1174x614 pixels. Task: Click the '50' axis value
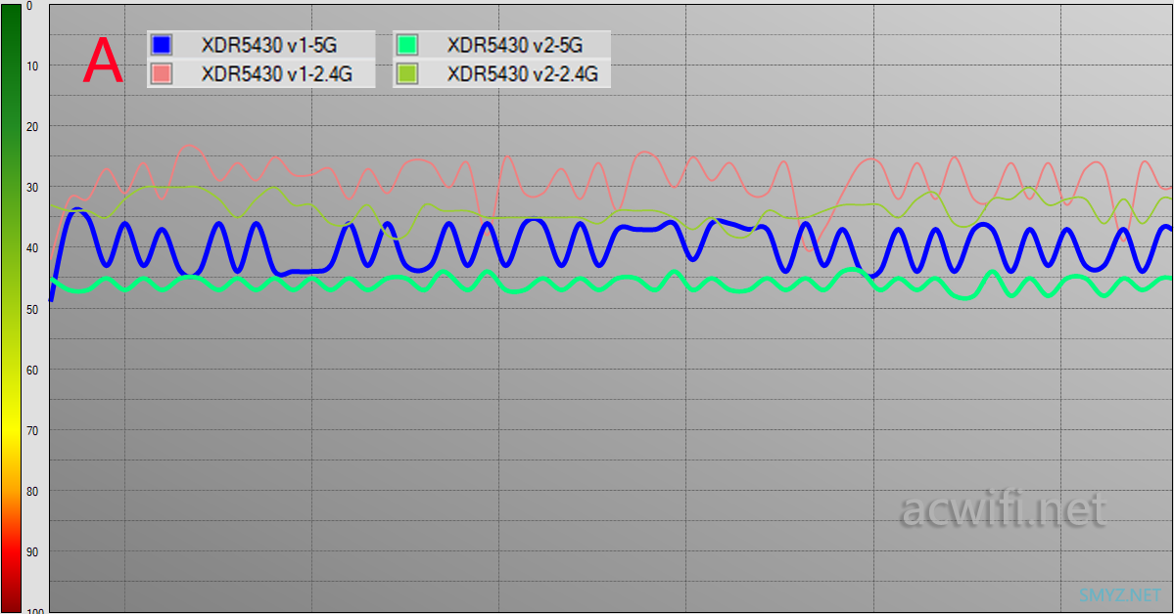pyautogui.click(x=32, y=309)
